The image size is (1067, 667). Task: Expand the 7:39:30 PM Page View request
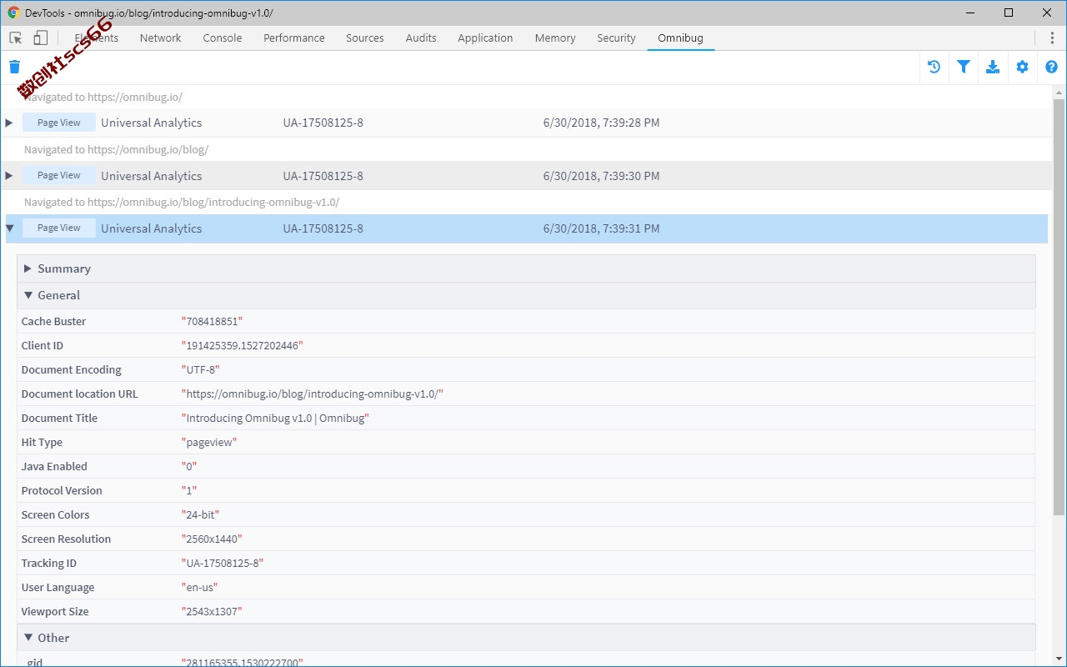tap(9, 175)
